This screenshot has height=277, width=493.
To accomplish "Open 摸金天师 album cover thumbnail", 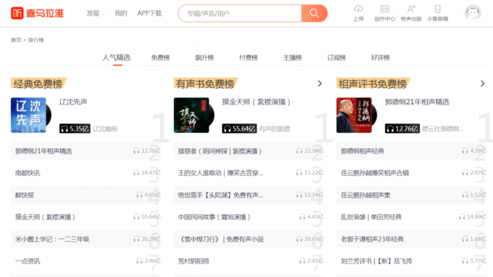I will click(191, 115).
